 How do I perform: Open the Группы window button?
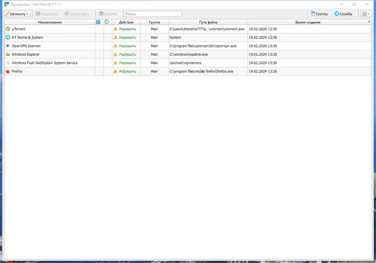[x=319, y=14]
